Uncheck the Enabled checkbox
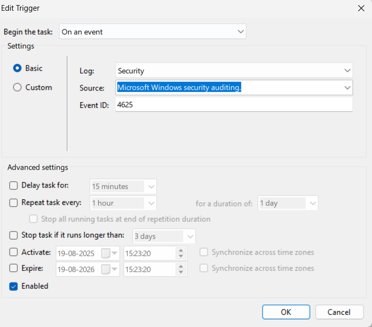The image size is (372, 327). 14,287
